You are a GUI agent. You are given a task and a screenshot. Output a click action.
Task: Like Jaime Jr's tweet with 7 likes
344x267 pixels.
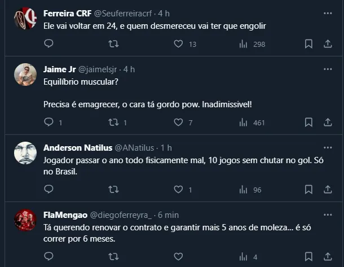(x=179, y=122)
